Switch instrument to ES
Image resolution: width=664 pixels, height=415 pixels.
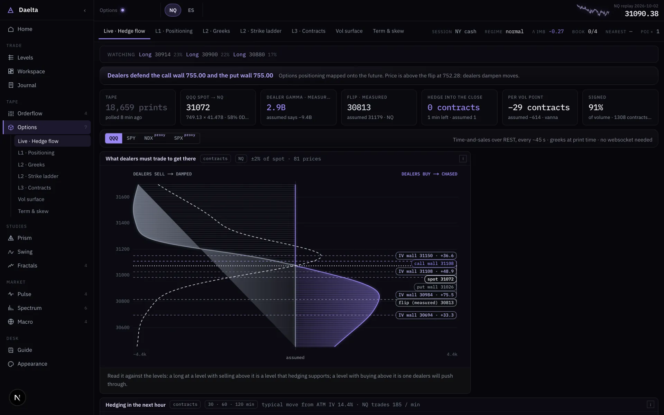tap(191, 10)
